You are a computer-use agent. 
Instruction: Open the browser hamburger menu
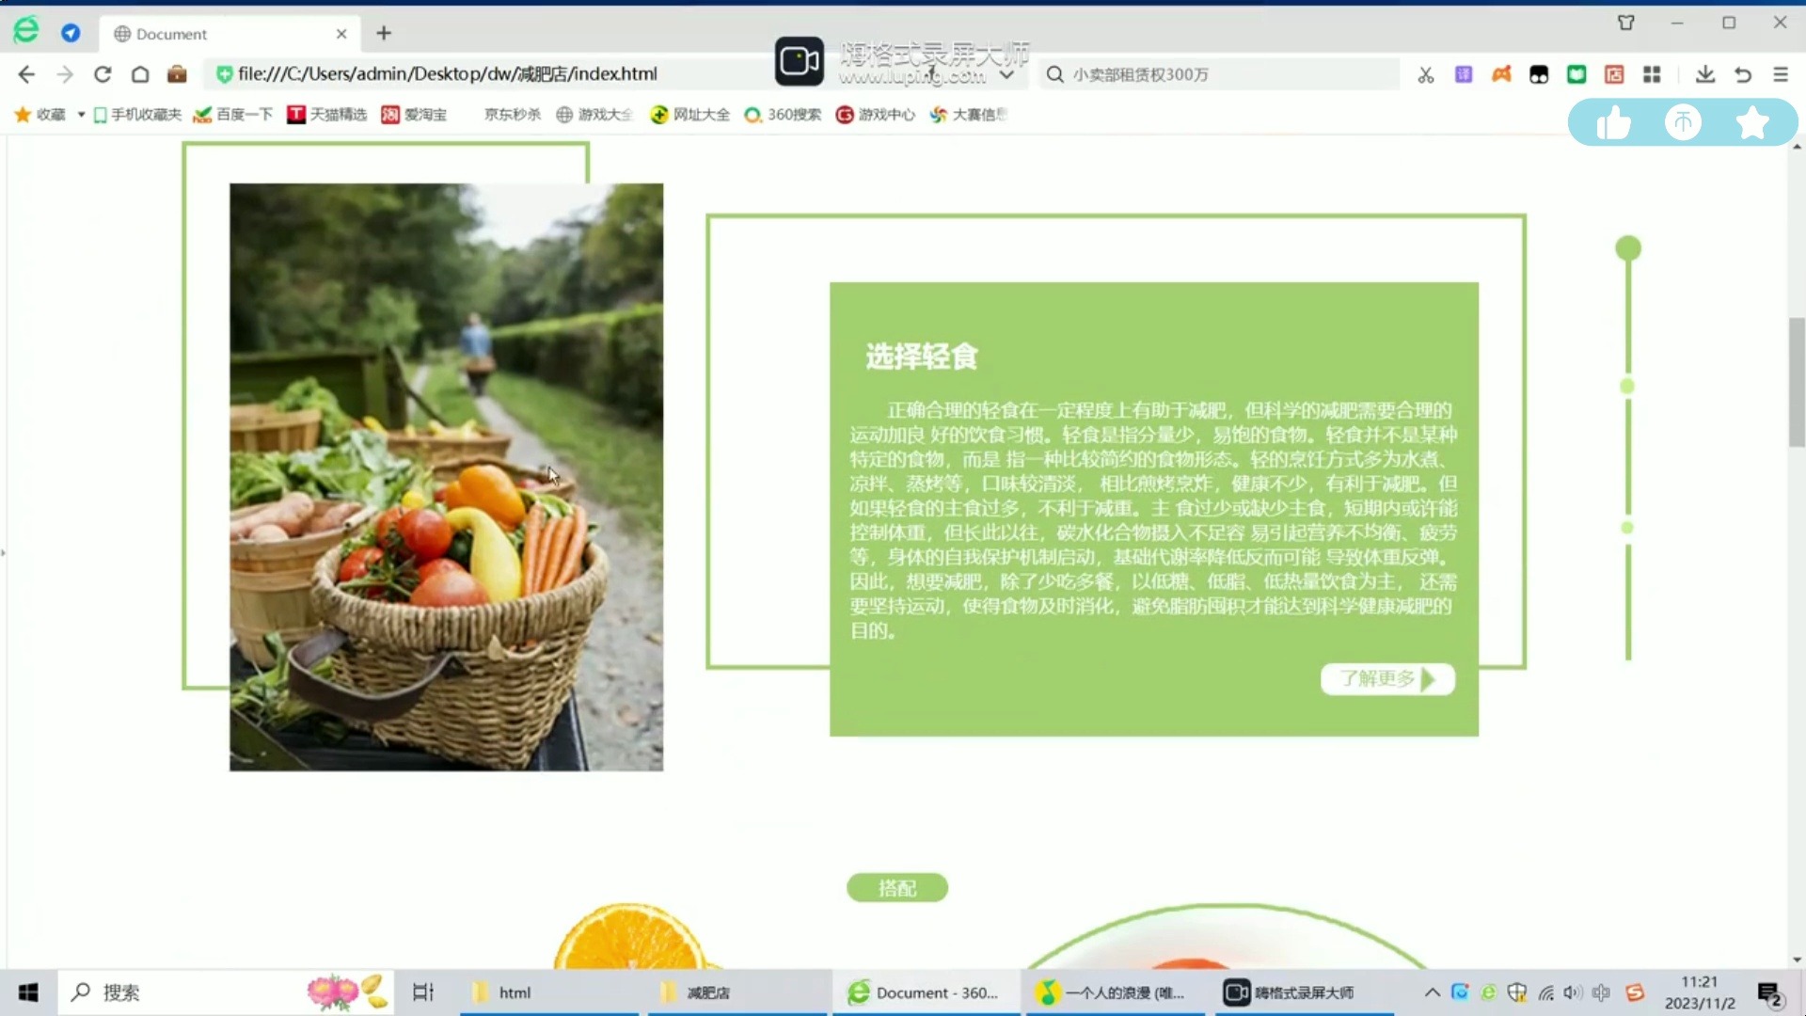(x=1781, y=74)
